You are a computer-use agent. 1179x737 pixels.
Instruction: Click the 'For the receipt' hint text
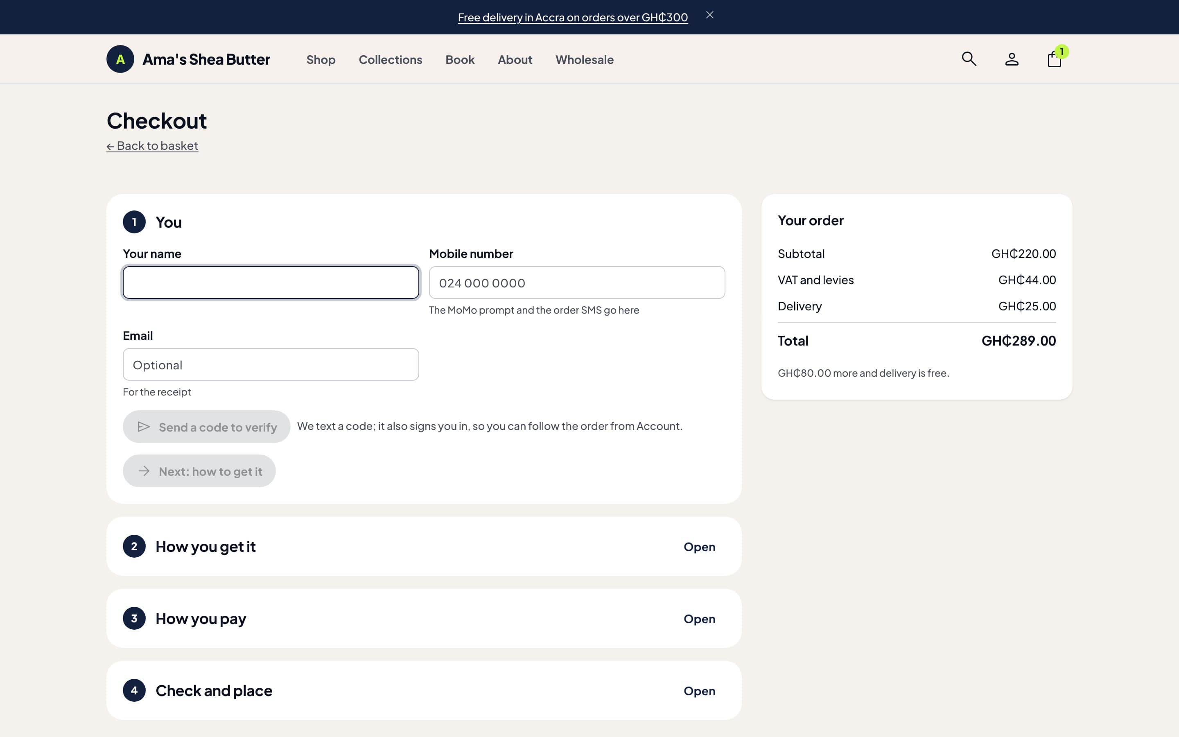pos(157,392)
